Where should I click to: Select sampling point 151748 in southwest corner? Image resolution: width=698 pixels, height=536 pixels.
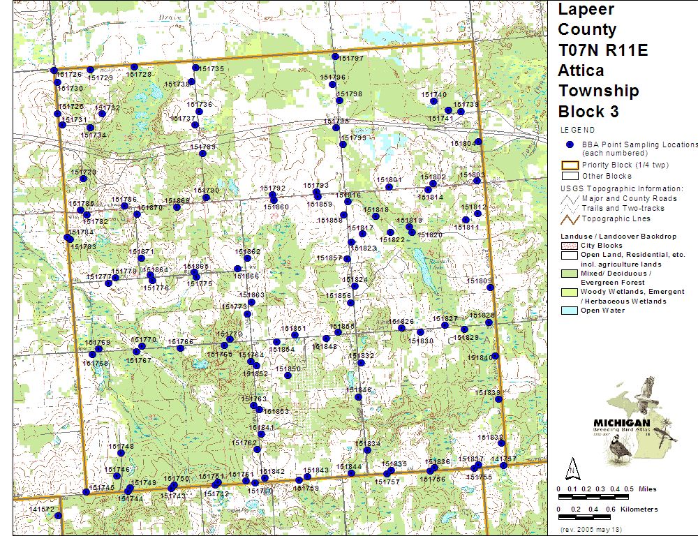coord(121,453)
